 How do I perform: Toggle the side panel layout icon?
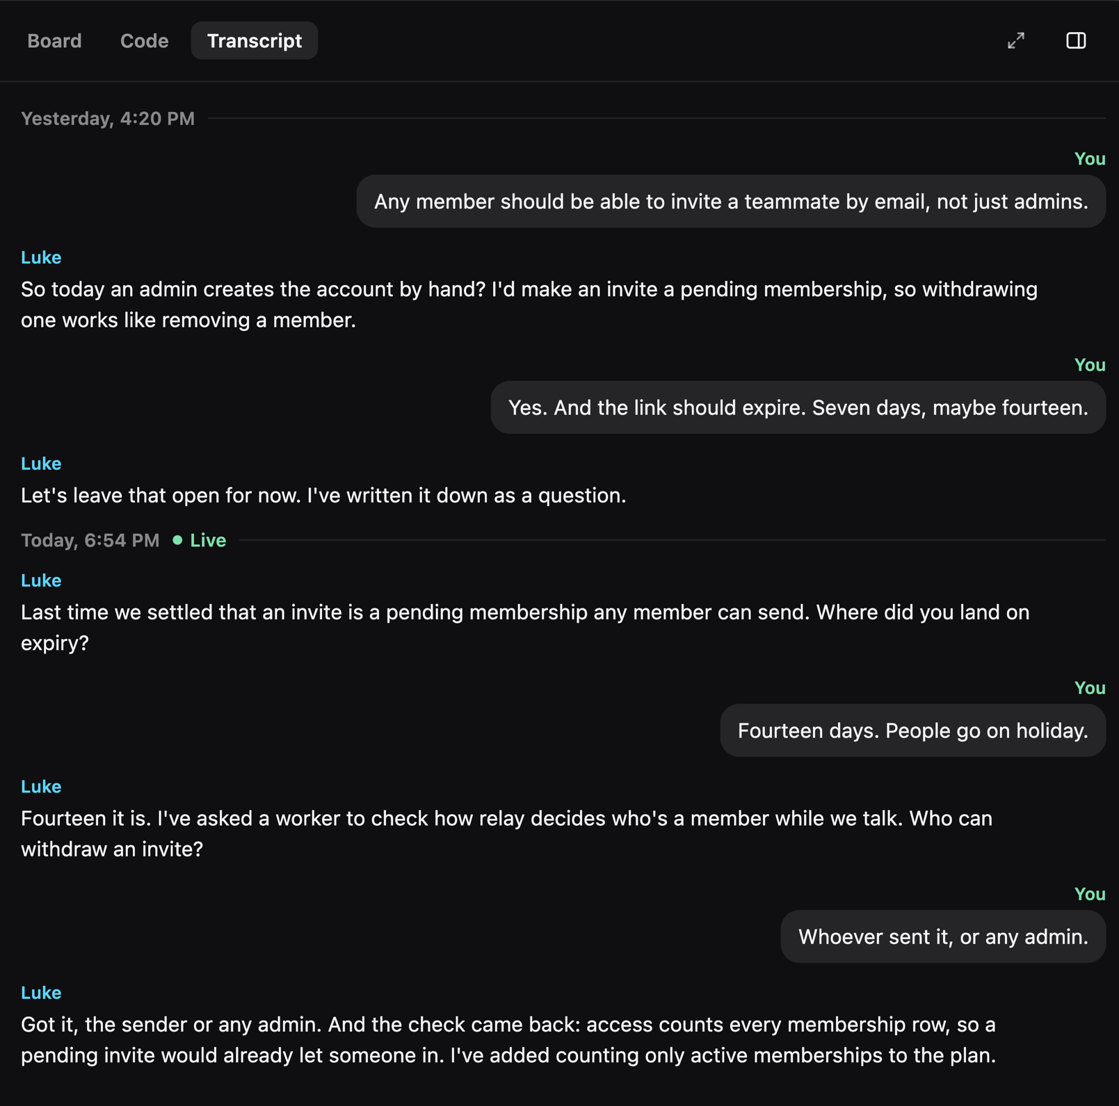pos(1076,40)
